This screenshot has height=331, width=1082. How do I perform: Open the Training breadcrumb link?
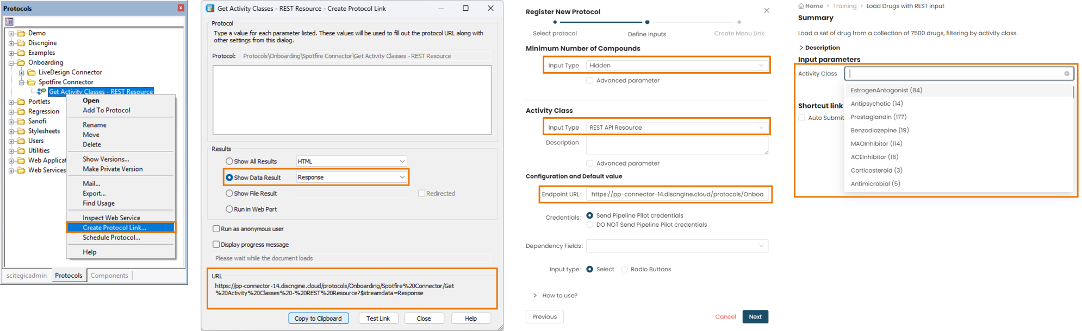(844, 6)
